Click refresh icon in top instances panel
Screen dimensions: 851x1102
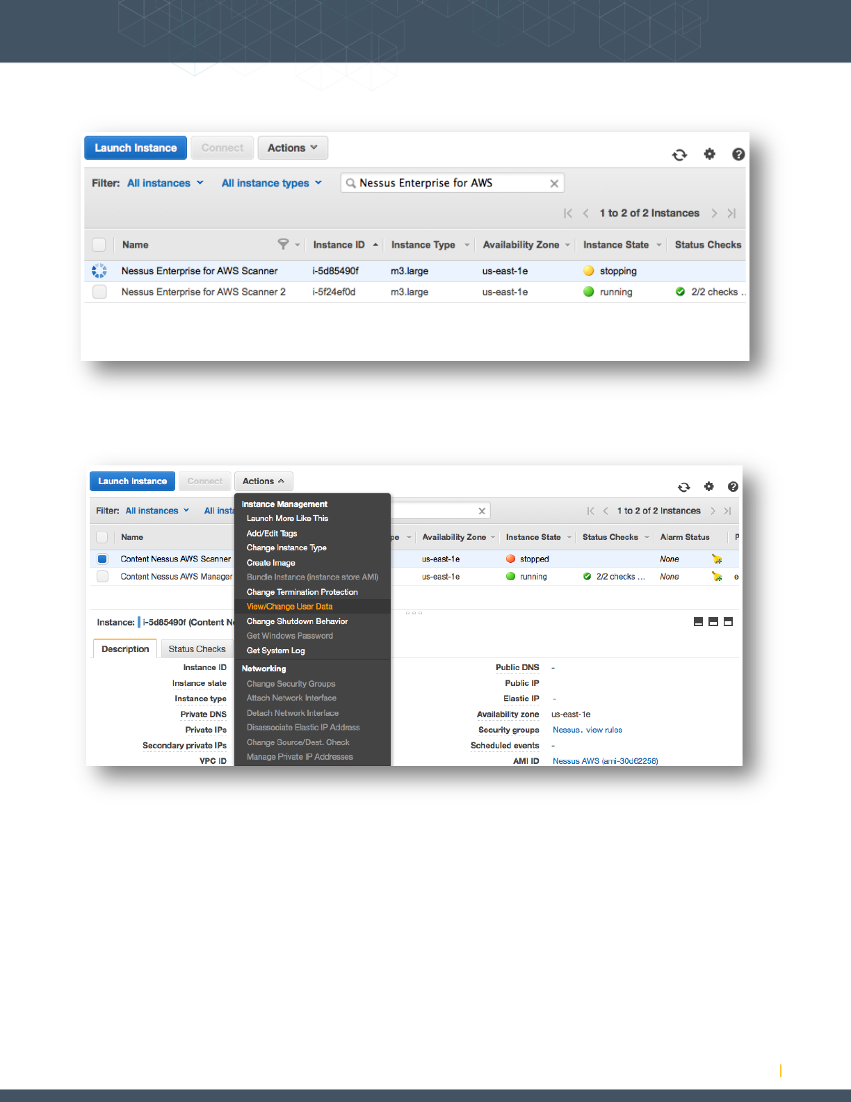click(x=679, y=154)
